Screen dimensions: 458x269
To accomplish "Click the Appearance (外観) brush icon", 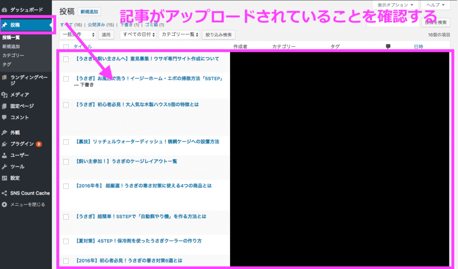I will 4,132.
